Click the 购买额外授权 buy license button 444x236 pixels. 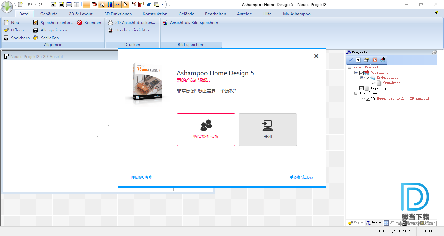[206, 130]
